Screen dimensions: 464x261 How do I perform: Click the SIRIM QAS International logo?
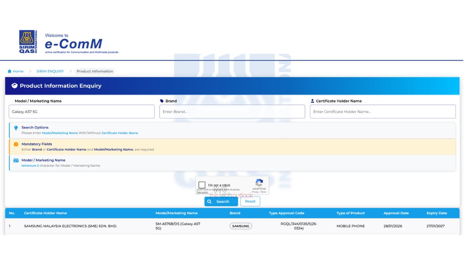pyautogui.click(x=28, y=42)
